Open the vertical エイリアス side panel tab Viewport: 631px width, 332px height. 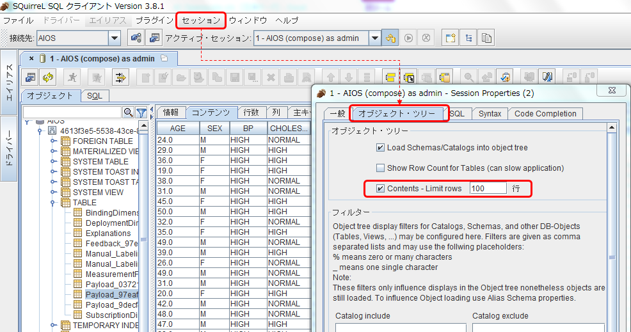9,82
